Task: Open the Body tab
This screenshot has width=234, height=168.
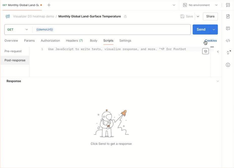Action: (94, 41)
